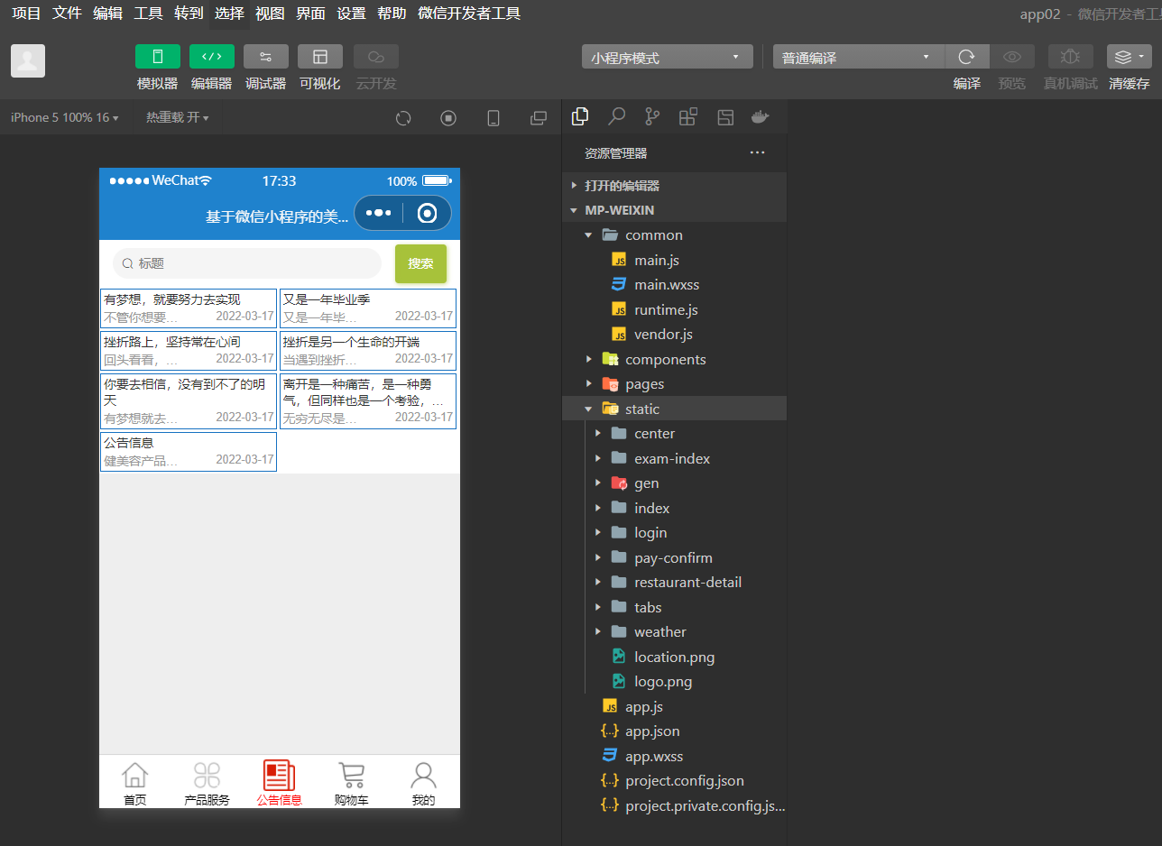Open the 产品服务 tab in simulator
1162x846 pixels.
207,783
